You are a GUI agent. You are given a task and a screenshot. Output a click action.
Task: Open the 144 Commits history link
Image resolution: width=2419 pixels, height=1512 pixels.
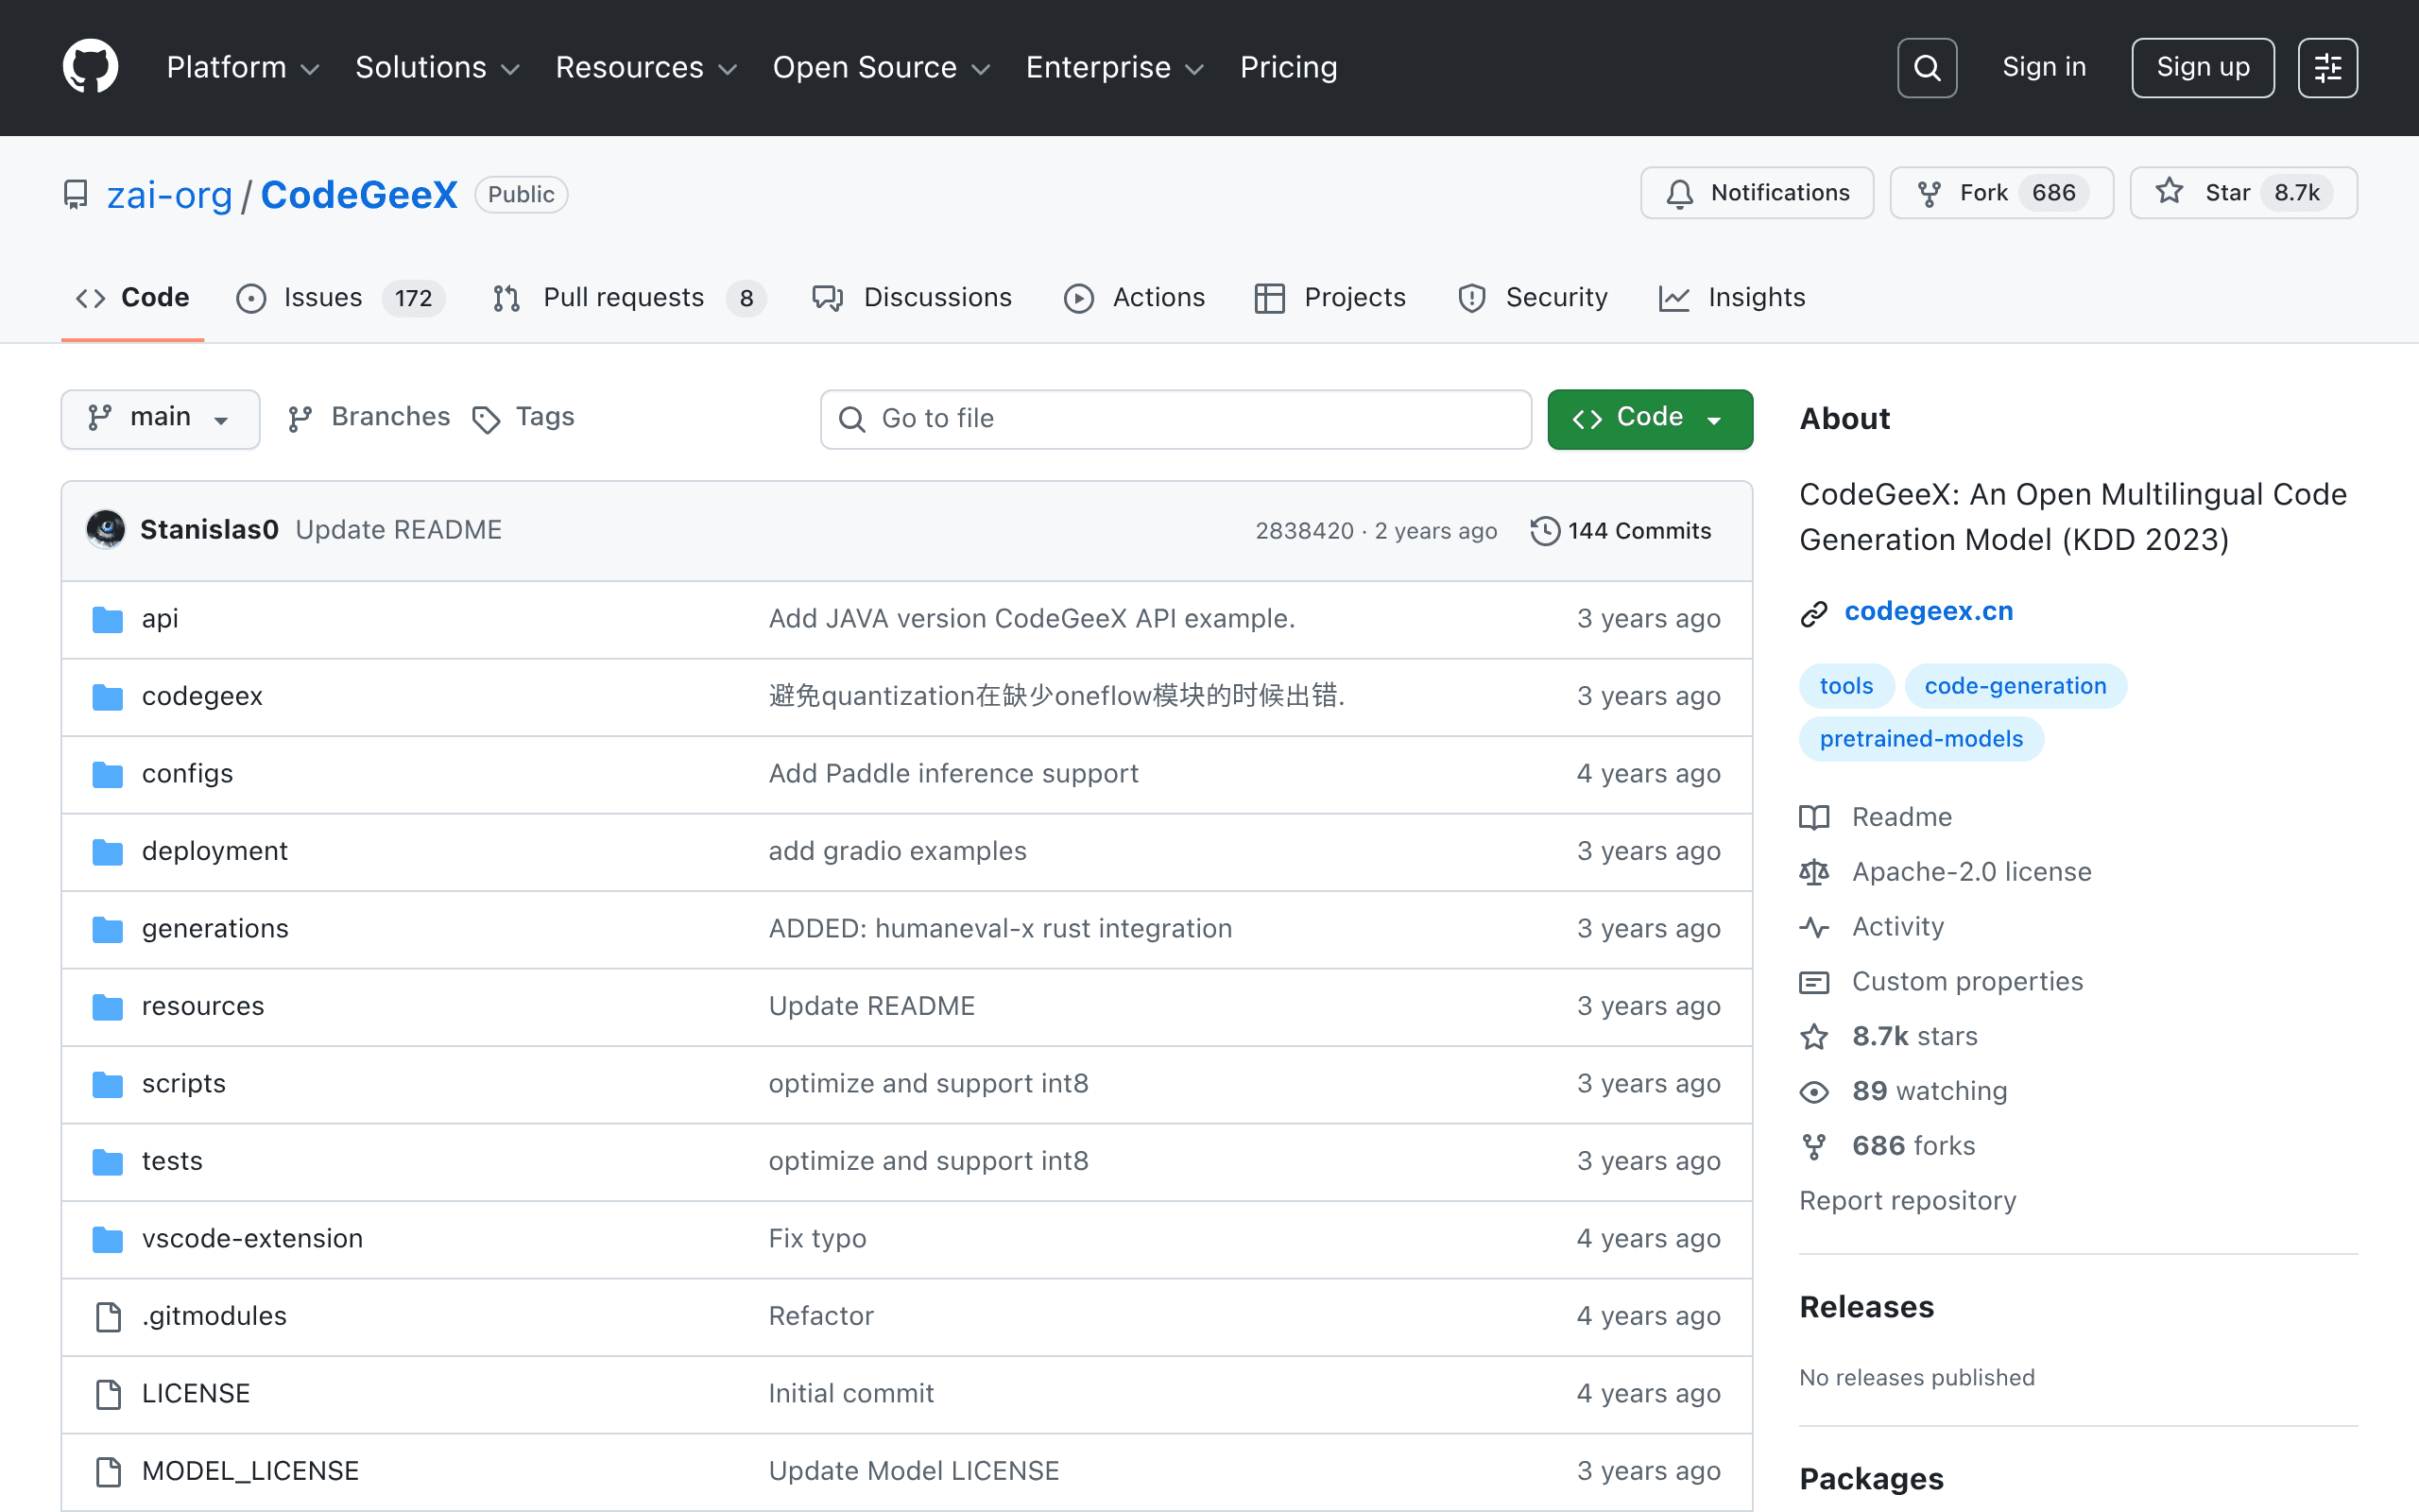1621,531
